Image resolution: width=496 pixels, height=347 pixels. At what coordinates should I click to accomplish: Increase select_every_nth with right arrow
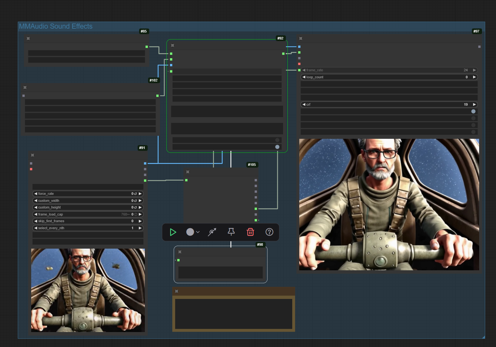140,228
